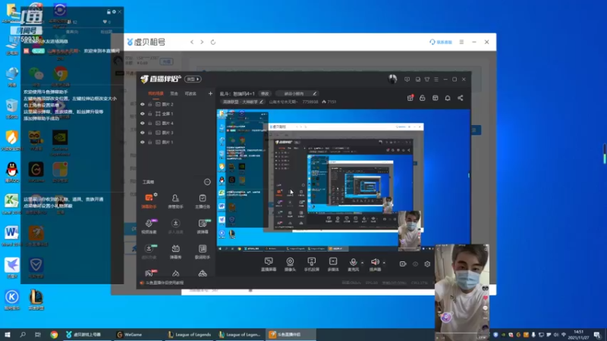Switch mode using pill button beside 直播伴侣 logo
The width and height of the screenshot is (607, 341).
(193, 79)
